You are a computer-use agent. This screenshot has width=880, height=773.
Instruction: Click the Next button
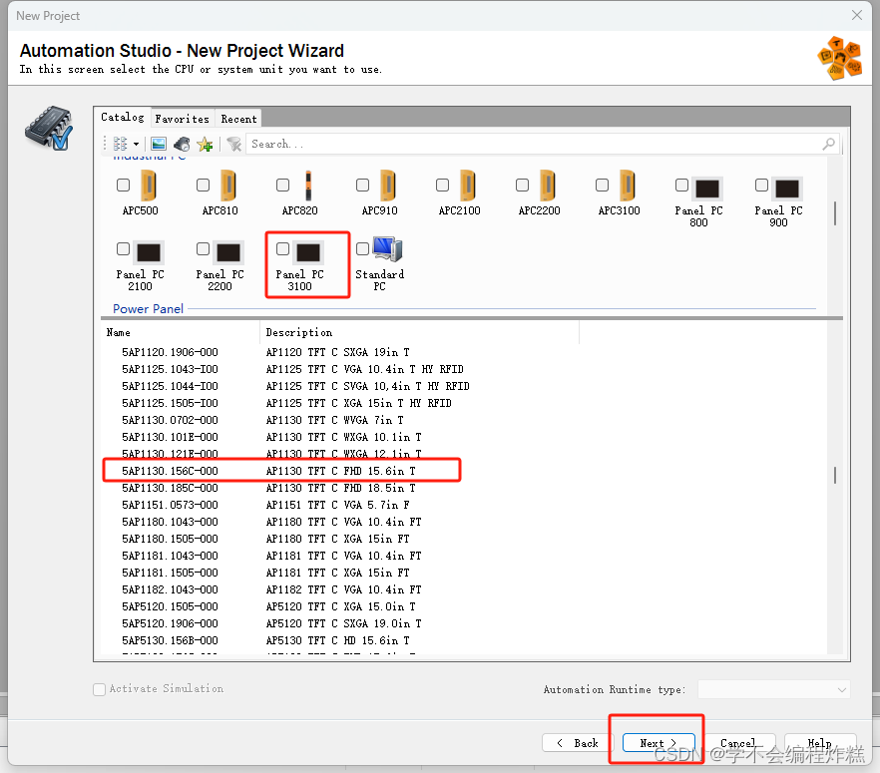click(659, 743)
